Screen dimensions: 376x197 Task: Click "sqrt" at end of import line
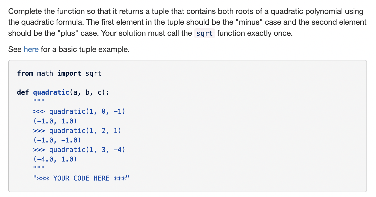93,74
